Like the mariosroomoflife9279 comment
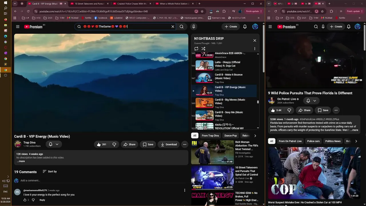 click(x=25, y=200)
